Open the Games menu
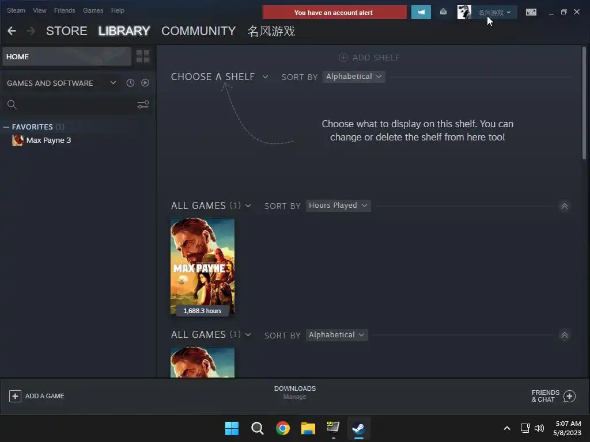The width and height of the screenshot is (590, 442). (93, 10)
